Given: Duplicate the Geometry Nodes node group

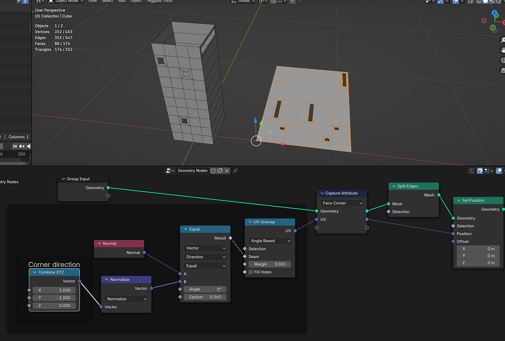Looking at the screenshot, I should (x=220, y=171).
